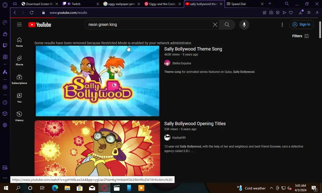Open File Explorer from taskbar
Viewport: 322px width, 193px height.
tap(67, 188)
